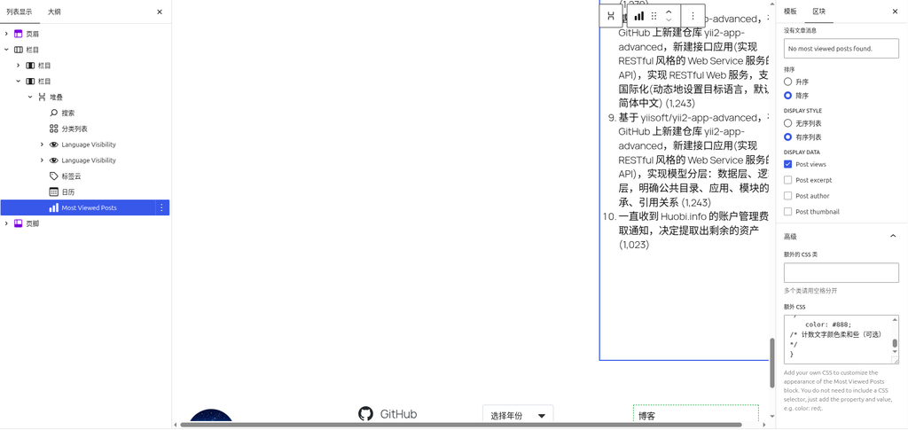
Task: Open block toolbar more options menu
Action: tap(693, 16)
